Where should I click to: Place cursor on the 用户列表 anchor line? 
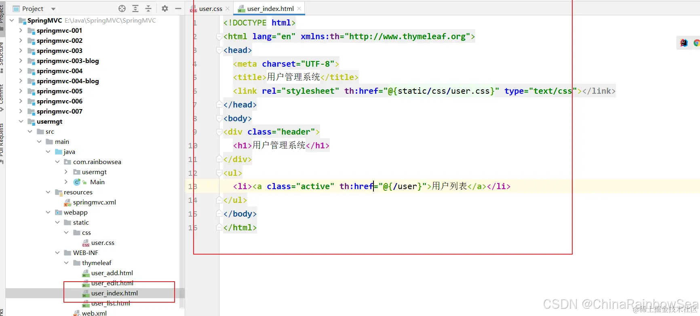371,186
